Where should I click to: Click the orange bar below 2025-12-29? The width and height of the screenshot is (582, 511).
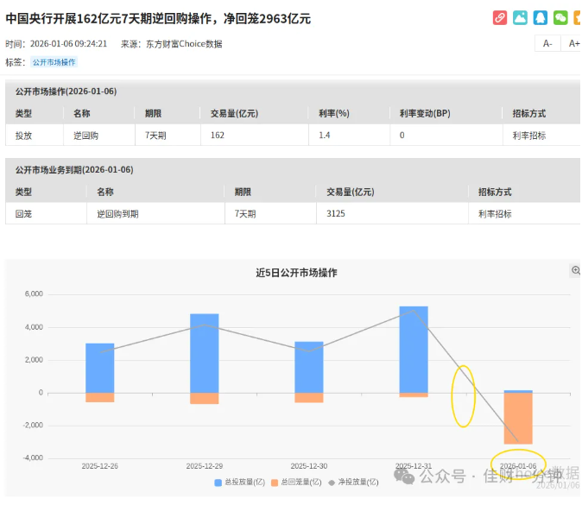point(205,398)
